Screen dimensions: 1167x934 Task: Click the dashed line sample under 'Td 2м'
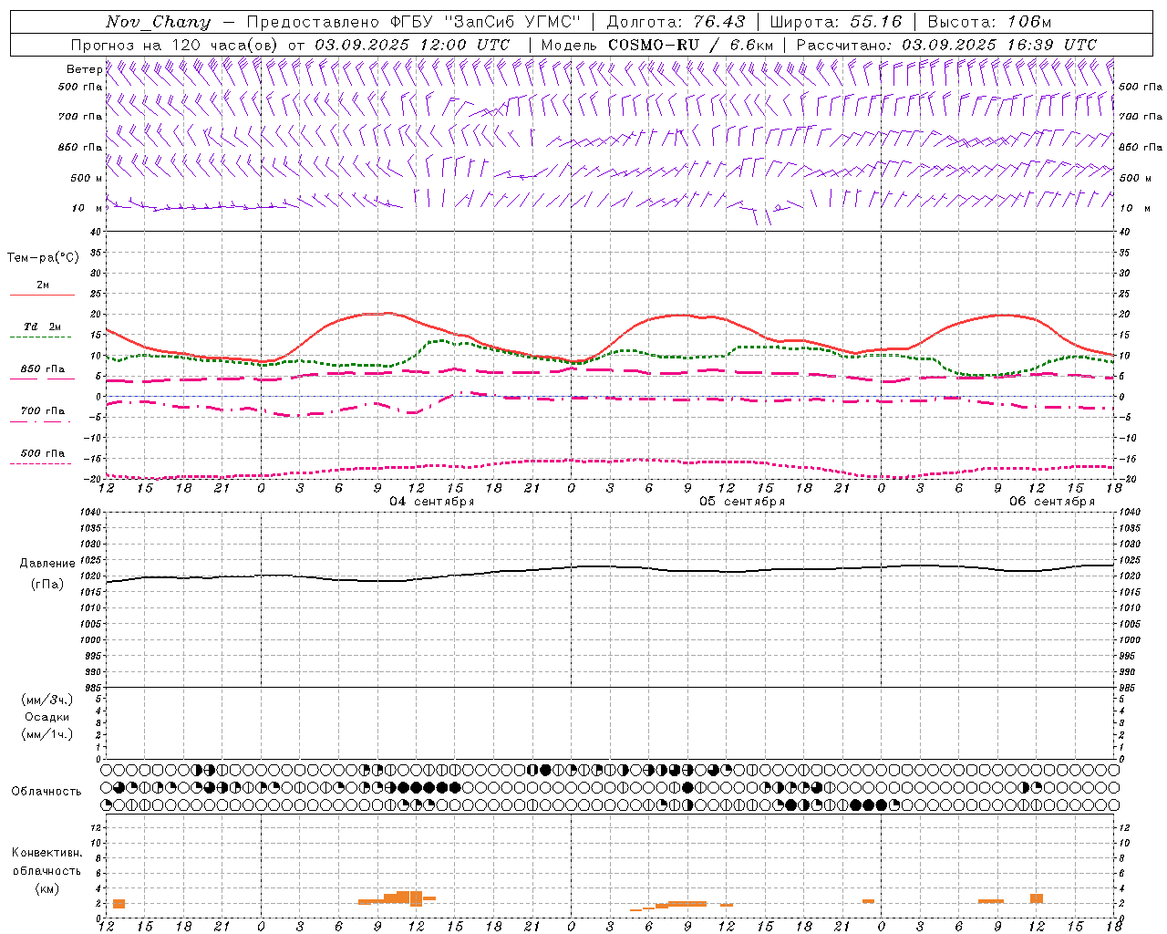(x=42, y=337)
